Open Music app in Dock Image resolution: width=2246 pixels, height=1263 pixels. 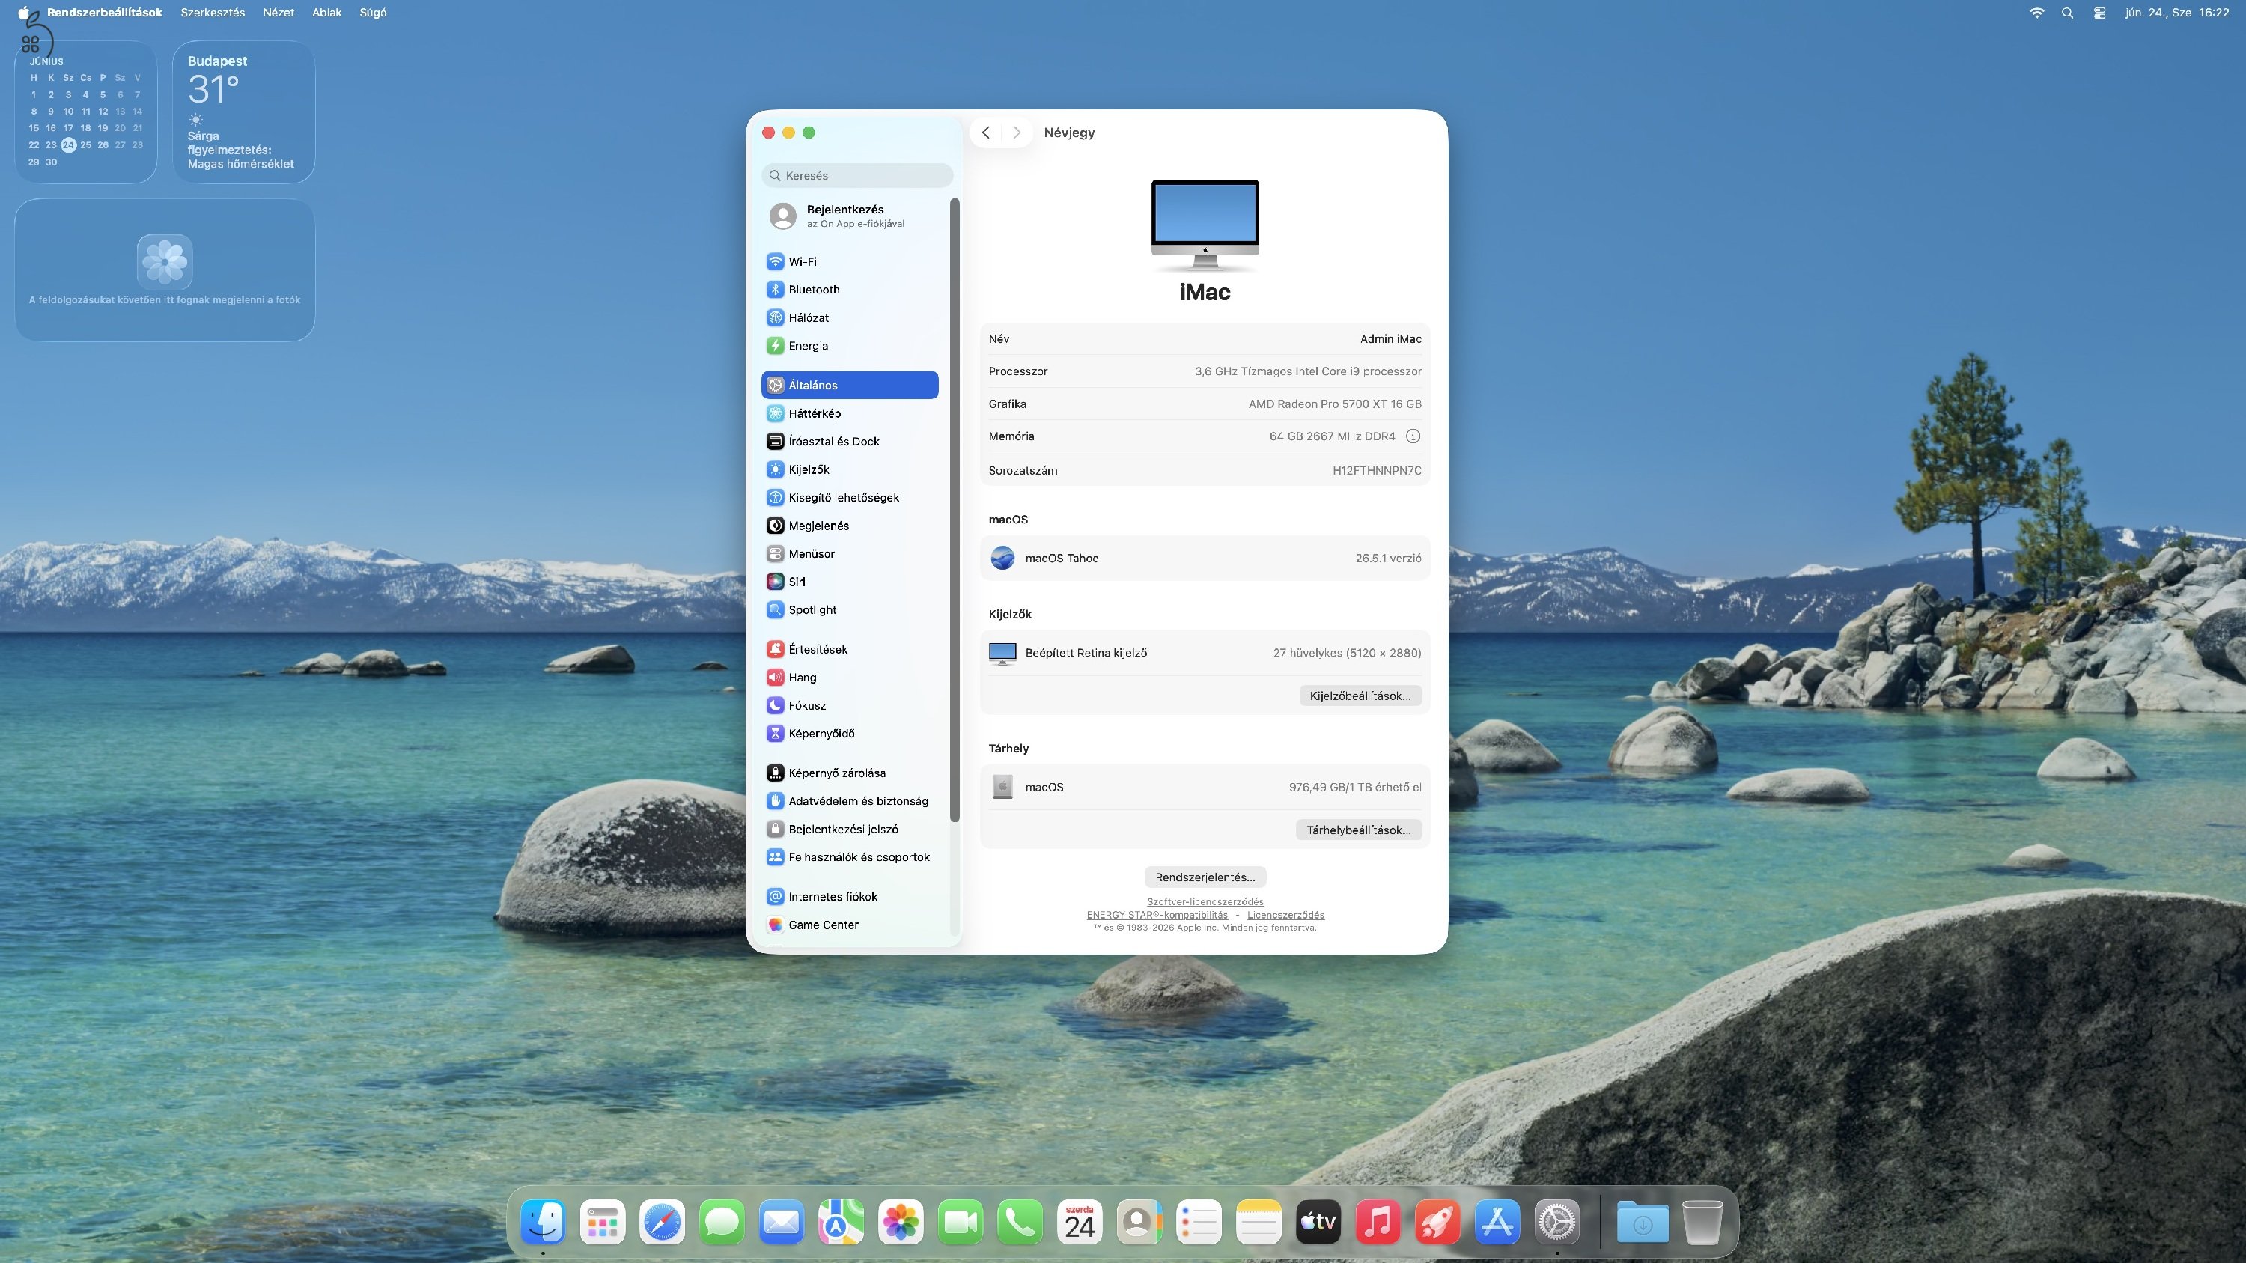click(1378, 1222)
